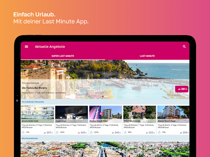Tap the ab 381 € price button

(182, 89)
